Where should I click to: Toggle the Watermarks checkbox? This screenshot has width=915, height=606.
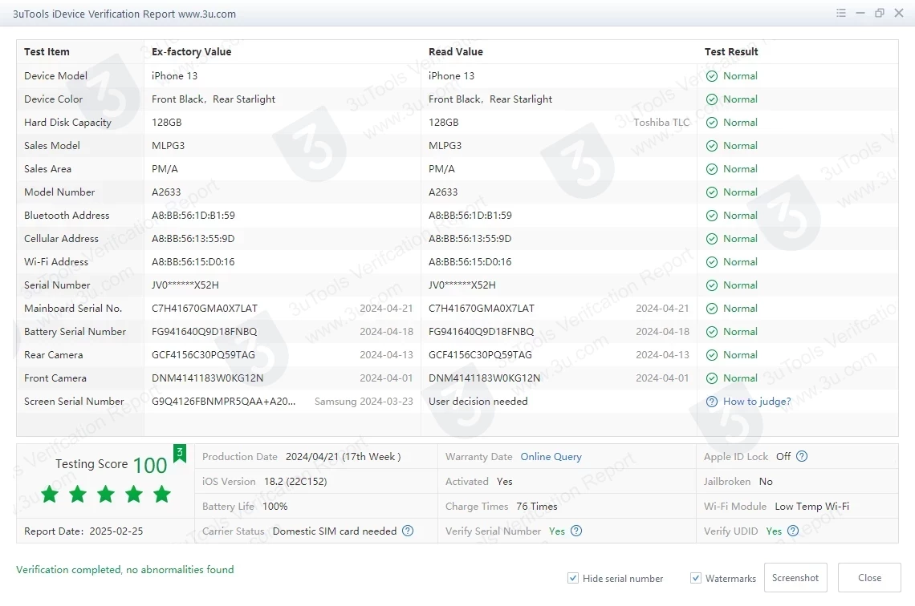point(696,578)
